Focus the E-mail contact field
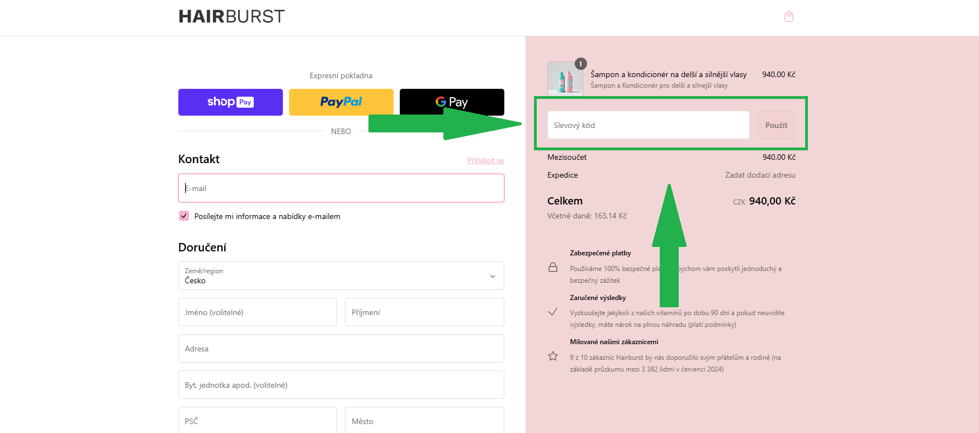This screenshot has height=433, width=979. point(341,188)
